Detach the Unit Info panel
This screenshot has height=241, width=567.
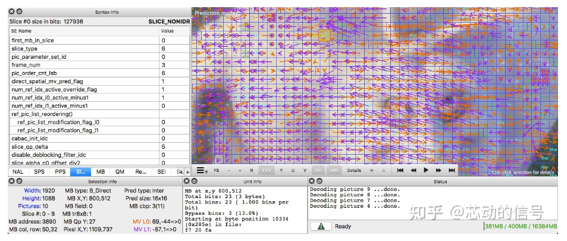tap(194, 180)
